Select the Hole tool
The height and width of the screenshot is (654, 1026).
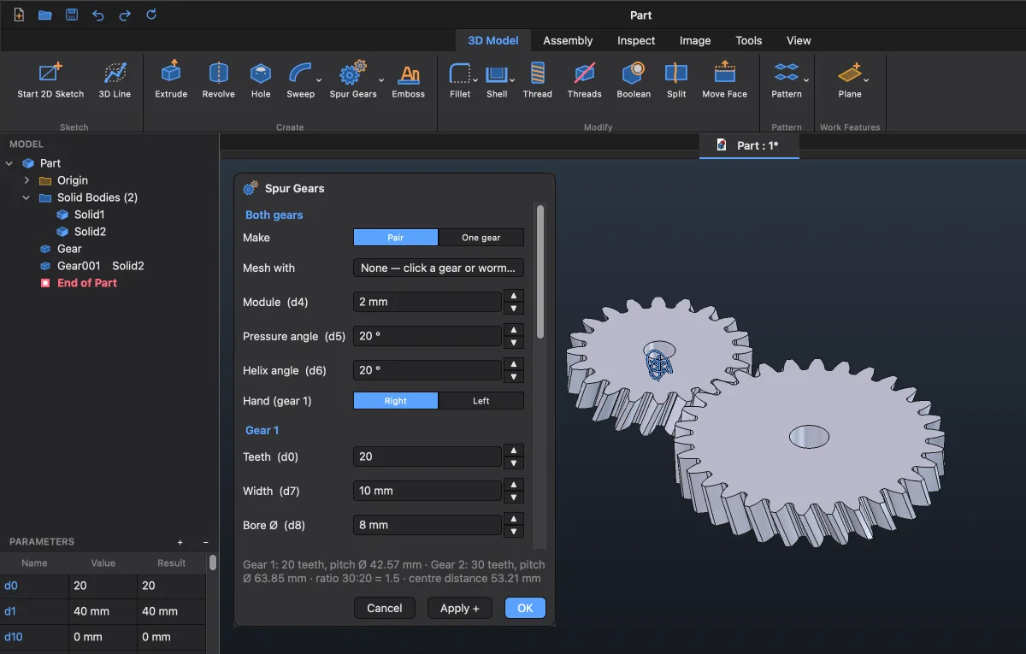coord(261,80)
